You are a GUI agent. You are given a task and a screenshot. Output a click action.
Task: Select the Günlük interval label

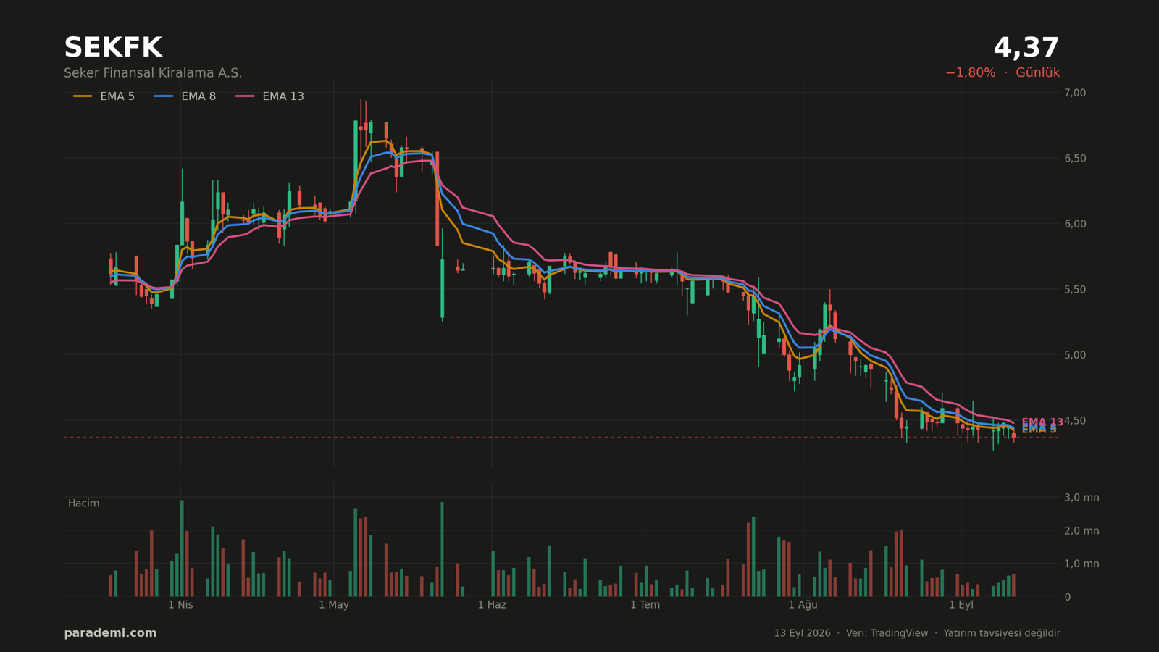coord(1037,72)
